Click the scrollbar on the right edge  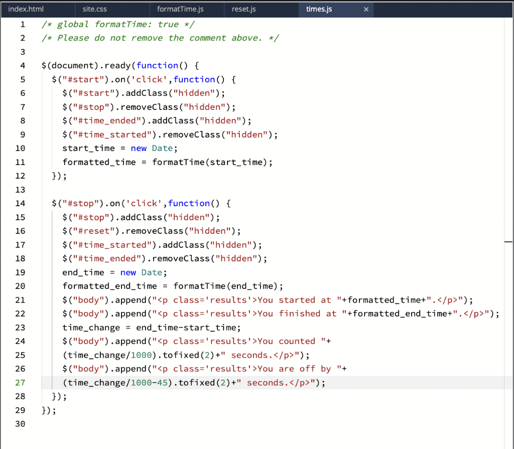click(x=508, y=241)
